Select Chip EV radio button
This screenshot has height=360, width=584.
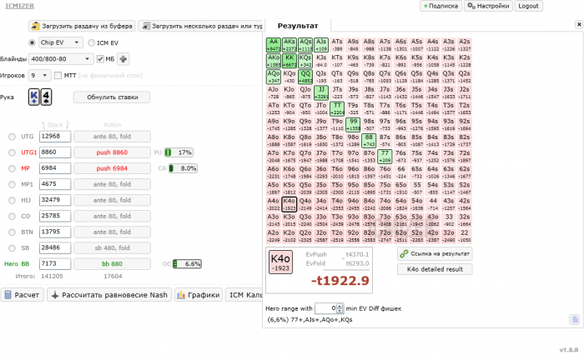(x=32, y=42)
